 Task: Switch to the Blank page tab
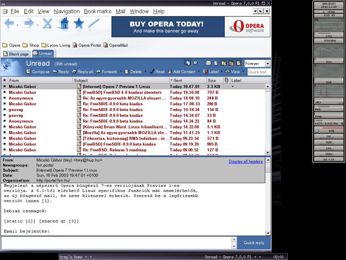[x=17, y=54]
